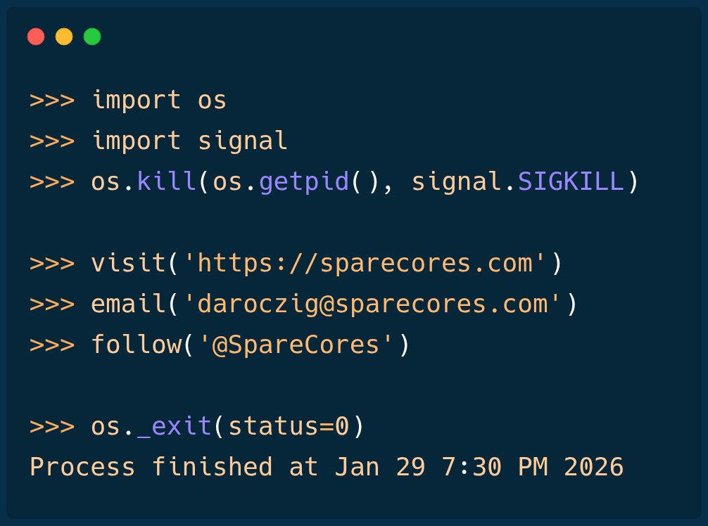Click the purple 'getpid' function name
This screenshot has height=526, width=708.
(304, 181)
